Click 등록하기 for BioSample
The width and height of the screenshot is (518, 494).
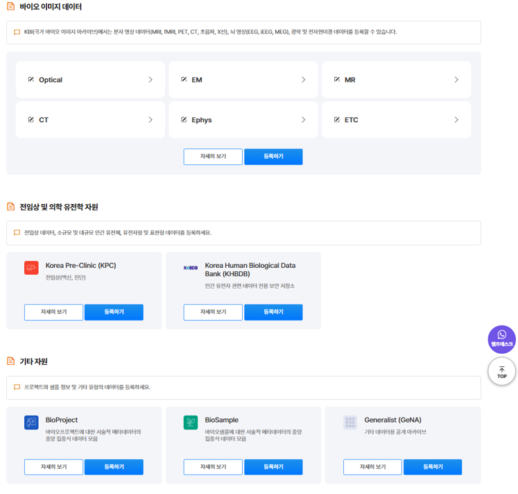tap(273, 467)
